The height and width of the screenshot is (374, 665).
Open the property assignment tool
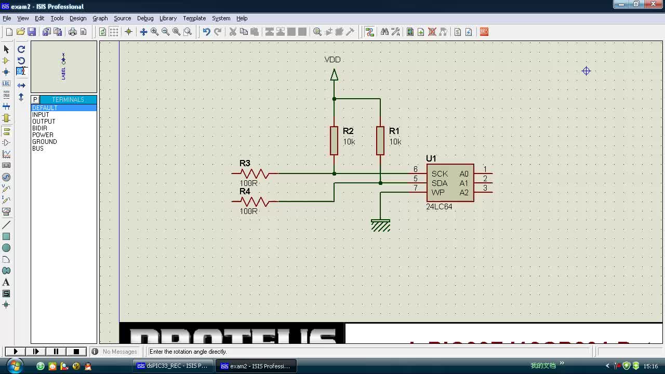395,32
